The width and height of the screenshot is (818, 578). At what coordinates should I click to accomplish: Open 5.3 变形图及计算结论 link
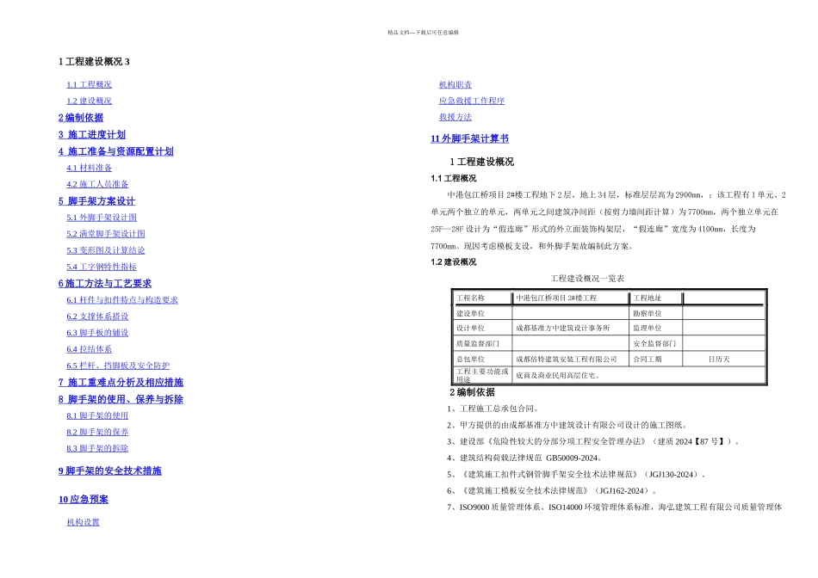click(x=105, y=250)
